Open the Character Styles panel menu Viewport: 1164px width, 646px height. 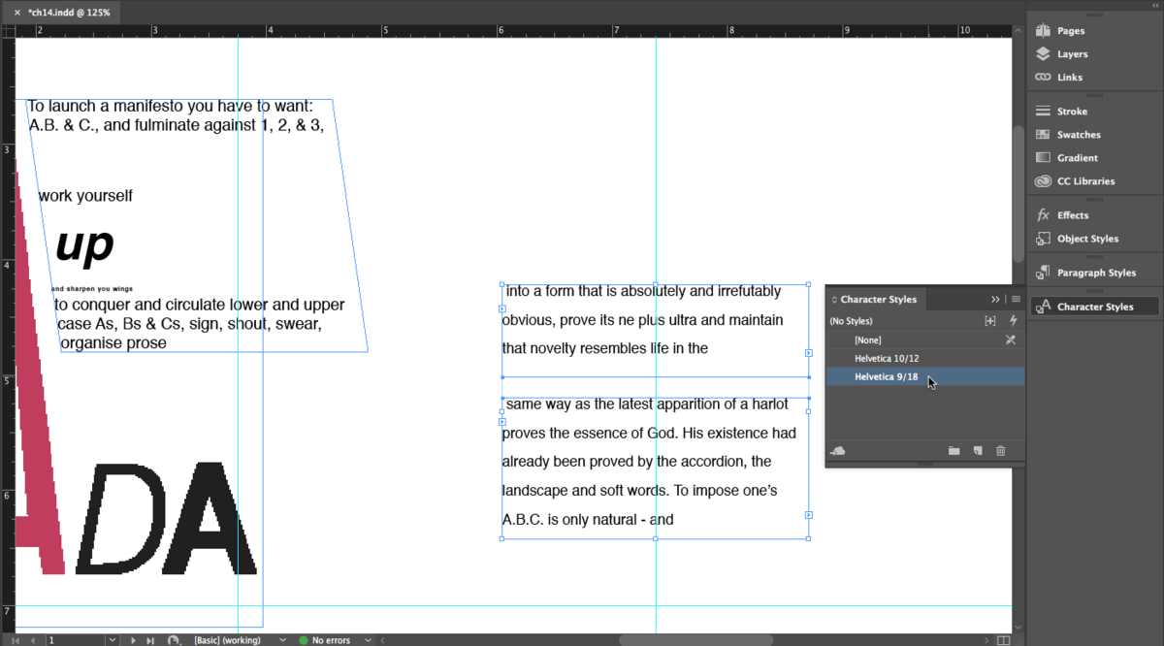pyautogui.click(x=1016, y=300)
